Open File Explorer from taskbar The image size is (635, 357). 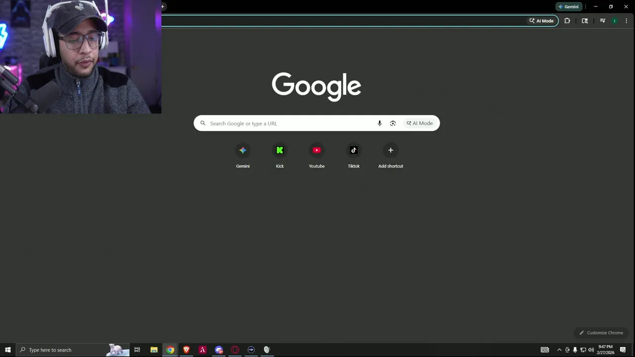(154, 350)
